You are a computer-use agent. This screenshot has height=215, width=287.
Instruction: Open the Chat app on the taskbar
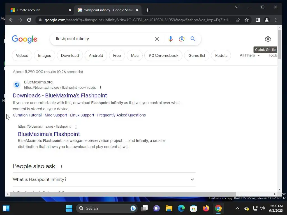pos(156,208)
